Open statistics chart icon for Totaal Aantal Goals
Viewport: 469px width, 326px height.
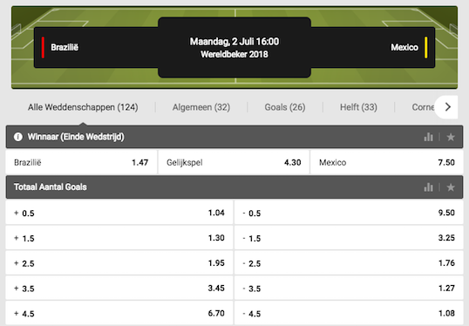click(x=428, y=187)
